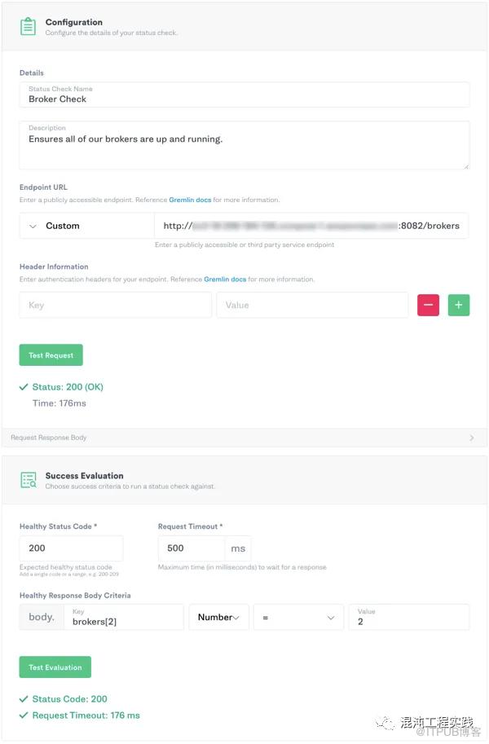This screenshot has height=744, width=489.
Task: Remove header row with red minus button
Action: (428, 305)
